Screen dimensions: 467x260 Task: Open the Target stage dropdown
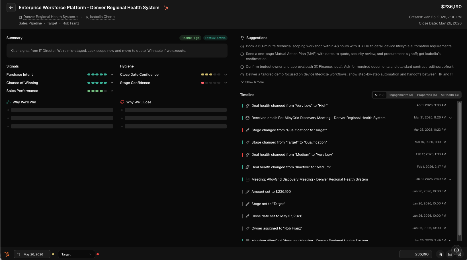pos(76,254)
